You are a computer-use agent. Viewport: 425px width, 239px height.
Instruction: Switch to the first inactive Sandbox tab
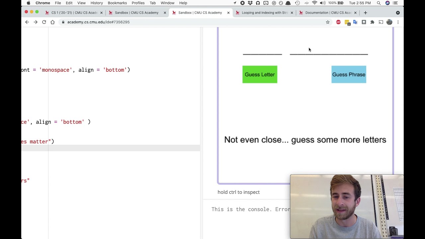(136, 13)
